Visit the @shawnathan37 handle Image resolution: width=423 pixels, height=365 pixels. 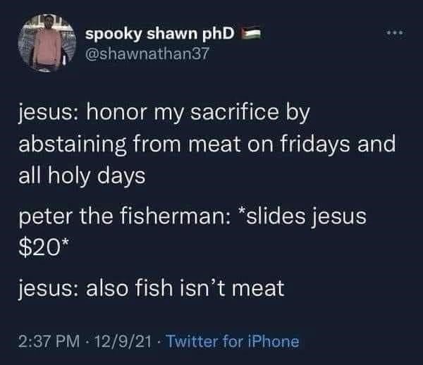(x=147, y=54)
